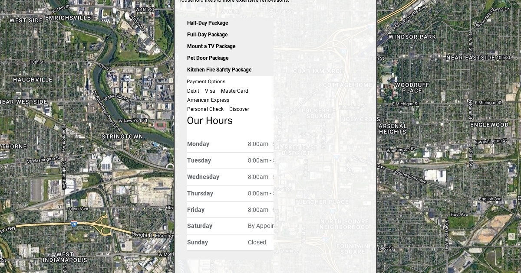Click the EMRICHSVILLE map label
Screen dimensions: 521x273
[68, 18]
